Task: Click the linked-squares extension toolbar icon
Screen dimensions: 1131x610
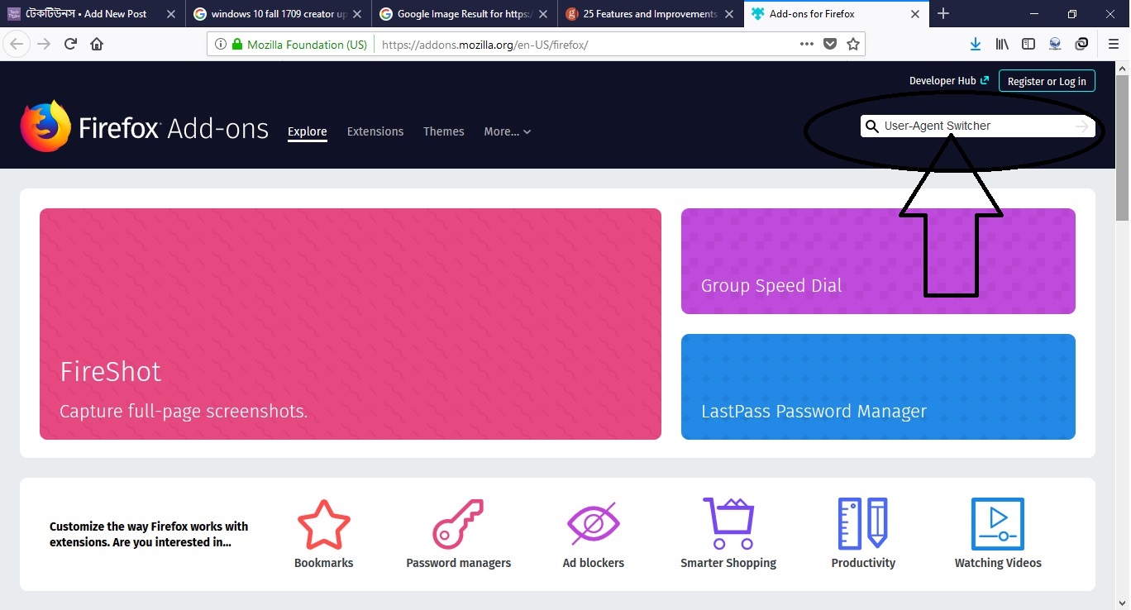Action: click(1081, 45)
